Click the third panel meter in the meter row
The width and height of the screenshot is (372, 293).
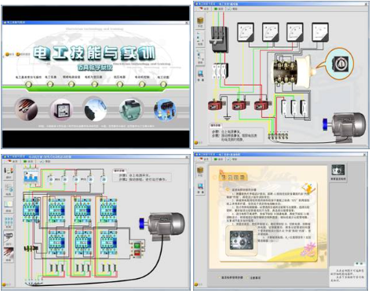coord(295,32)
